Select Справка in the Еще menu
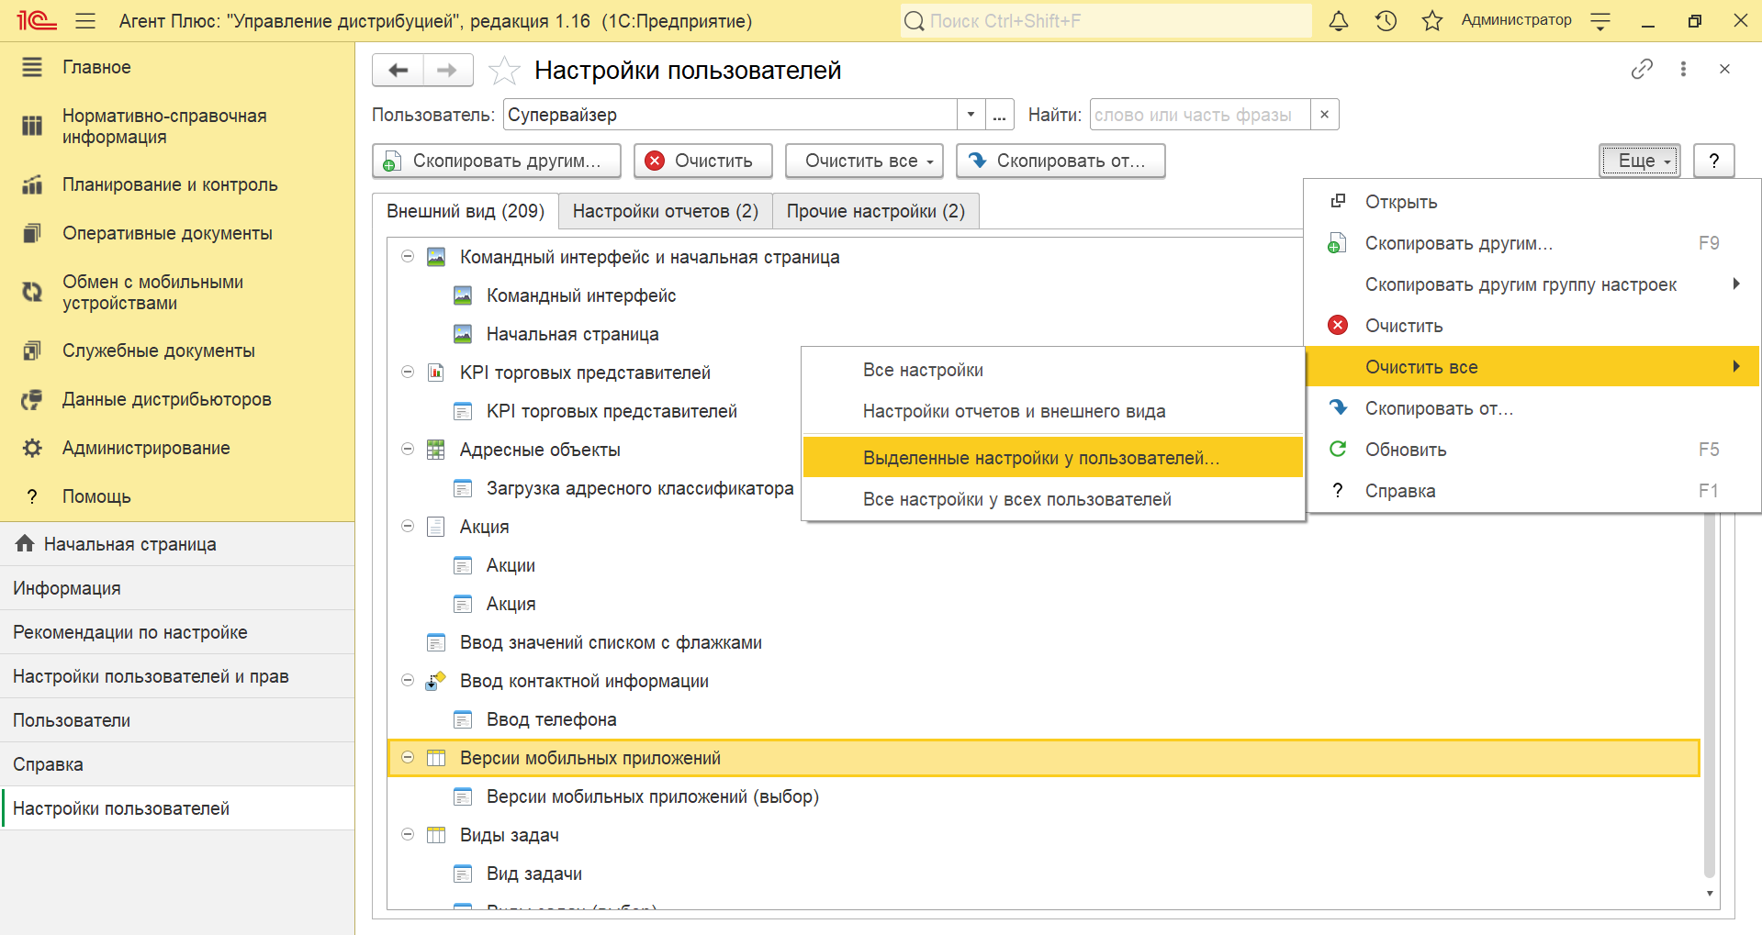Screen dimensions: 1762x935 (x=1532, y=491)
